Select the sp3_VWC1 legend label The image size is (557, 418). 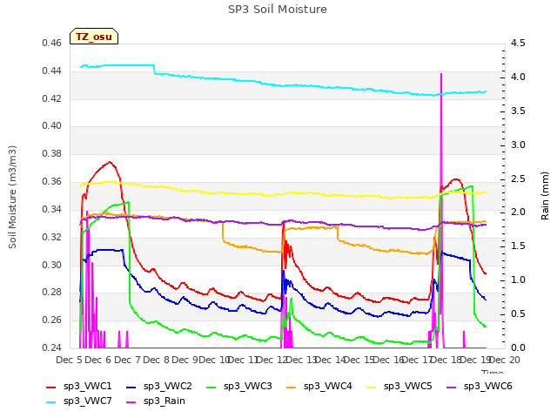[87, 386]
